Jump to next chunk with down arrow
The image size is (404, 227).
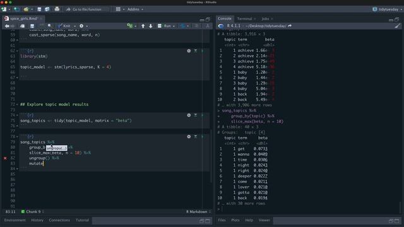[151, 26]
